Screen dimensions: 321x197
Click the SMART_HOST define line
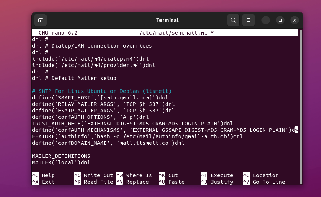(x=100, y=98)
